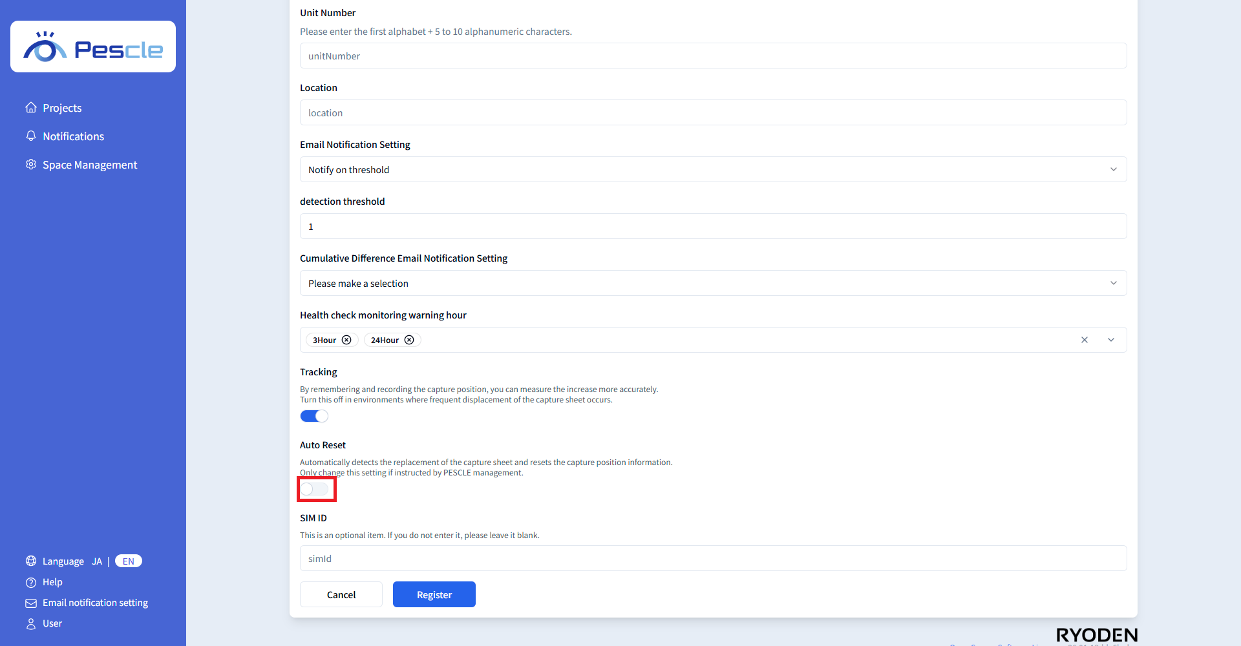Focus the Unit Number input field

tap(713, 56)
